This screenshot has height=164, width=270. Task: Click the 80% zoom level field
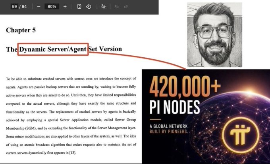(x=52, y=6)
